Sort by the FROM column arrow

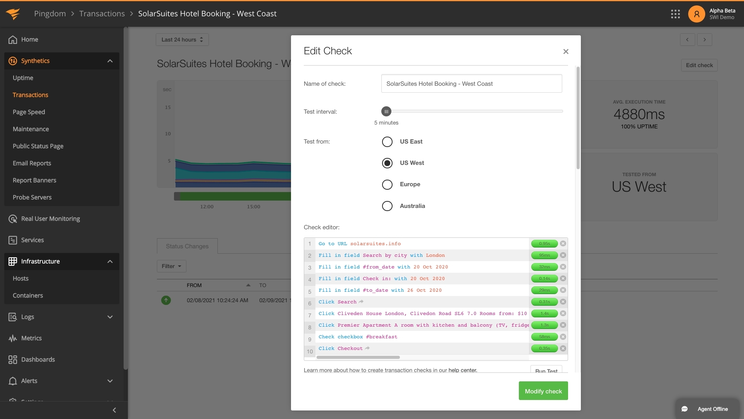point(248,285)
